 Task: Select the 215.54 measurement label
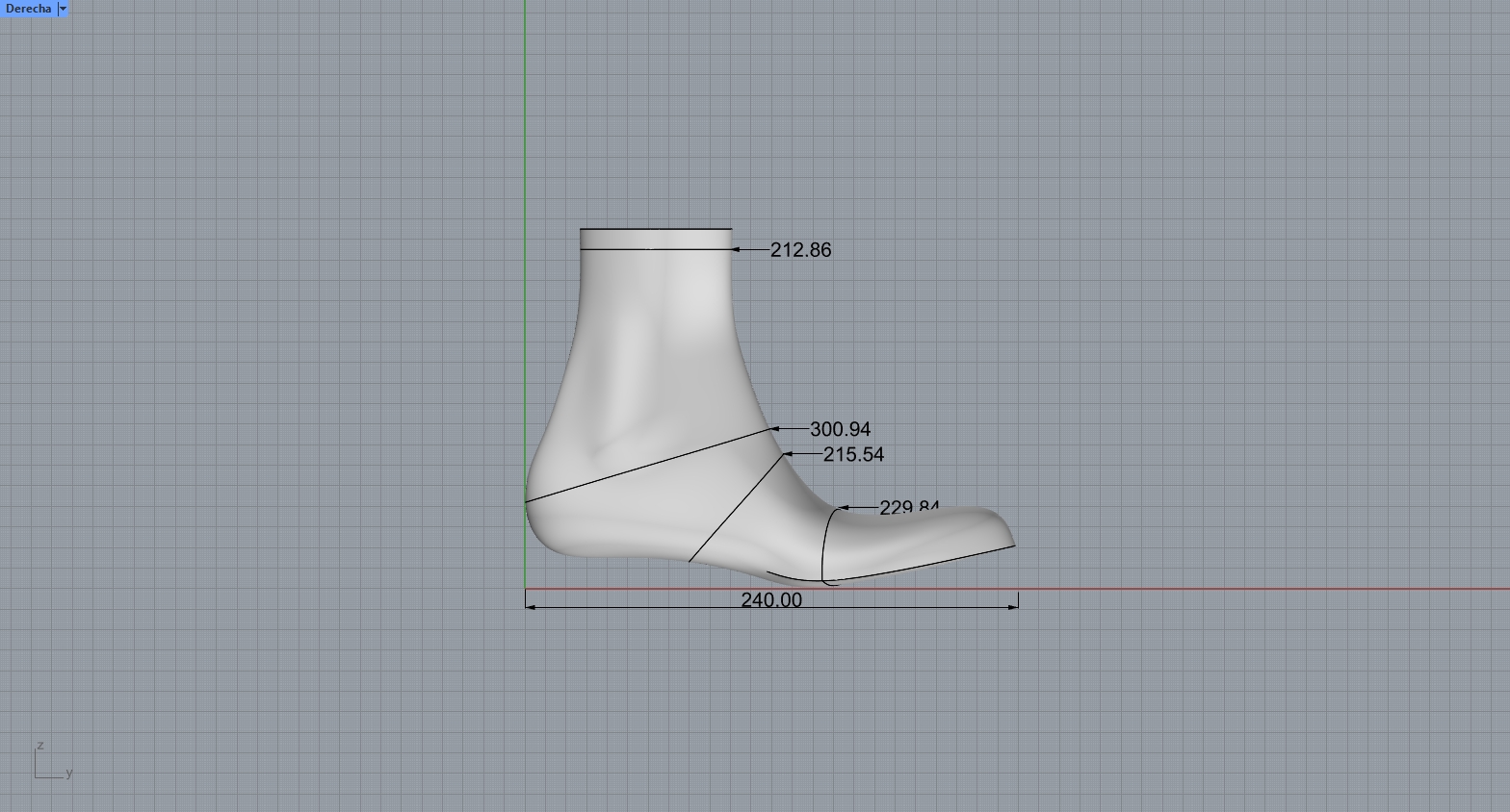tap(853, 454)
